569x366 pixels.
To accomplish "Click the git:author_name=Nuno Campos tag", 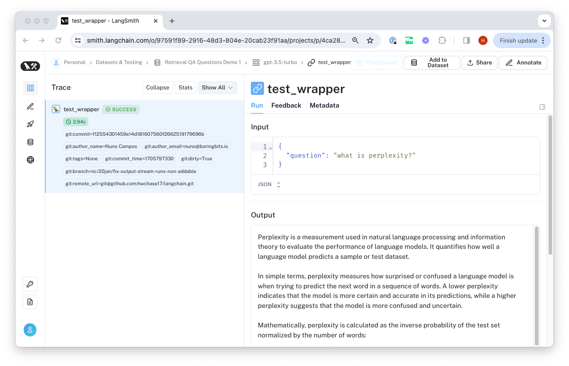I will click(102, 146).
